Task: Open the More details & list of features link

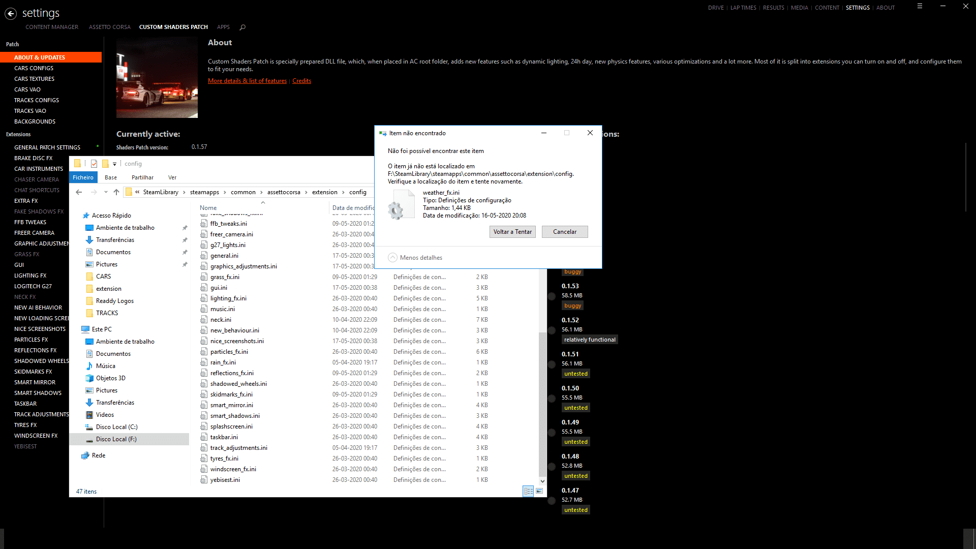Action: [247, 81]
